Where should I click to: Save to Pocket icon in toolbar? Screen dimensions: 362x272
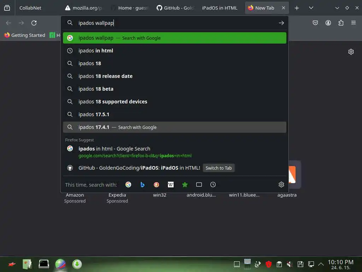click(x=315, y=23)
